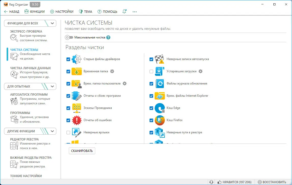Image resolution: width=292 pixels, height=185 pixels.
Task: Uncheck Неверные записи автозапуска checkbox
Action: [151, 59]
